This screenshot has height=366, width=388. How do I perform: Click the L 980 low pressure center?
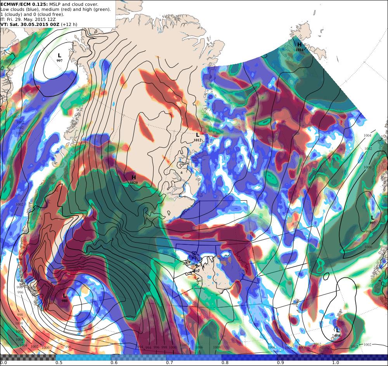64,297
